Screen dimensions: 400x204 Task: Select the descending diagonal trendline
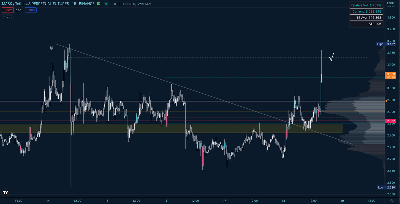[x=204, y=95]
